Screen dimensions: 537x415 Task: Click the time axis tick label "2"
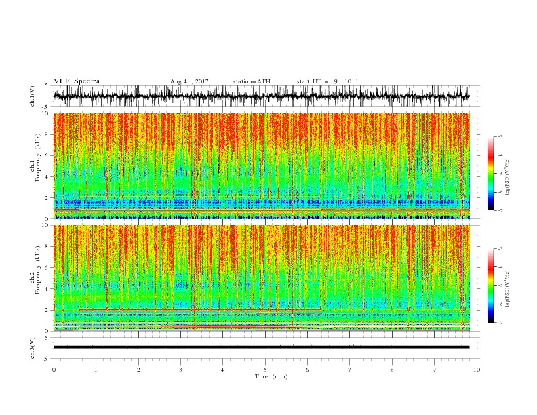138,370
